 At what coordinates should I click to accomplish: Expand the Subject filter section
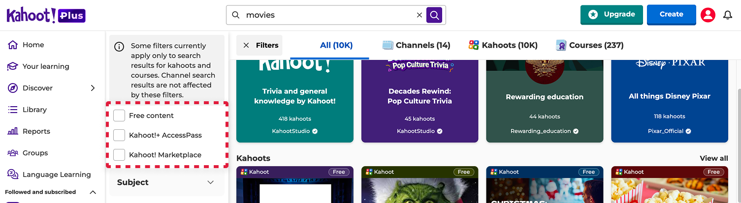pos(166,182)
